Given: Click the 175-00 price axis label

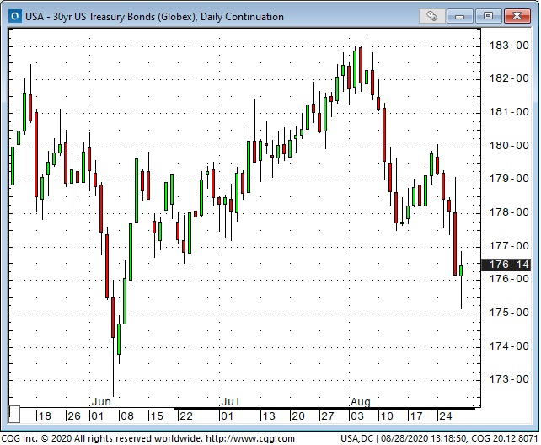Looking at the screenshot, I should click(509, 312).
